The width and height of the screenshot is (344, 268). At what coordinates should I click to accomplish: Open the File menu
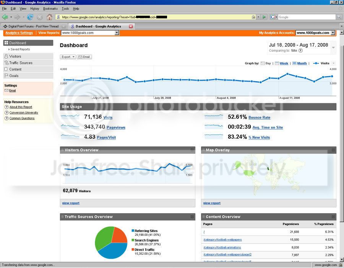pos(4,8)
